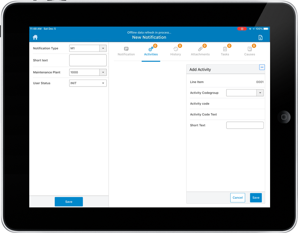Cancel adding the activity
Image resolution: width=298 pixels, height=233 pixels.
tap(237, 198)
